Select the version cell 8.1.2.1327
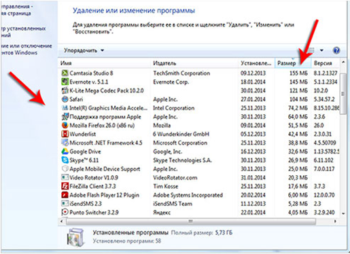 coord(326,73)
